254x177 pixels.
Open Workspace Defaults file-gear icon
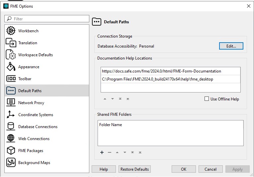point(11,55)
